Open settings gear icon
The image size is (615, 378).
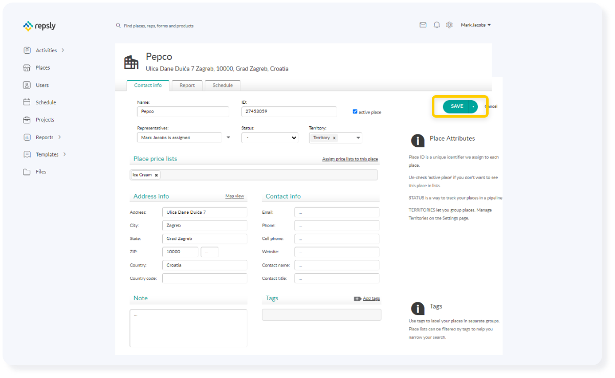(x=449, y=25)
